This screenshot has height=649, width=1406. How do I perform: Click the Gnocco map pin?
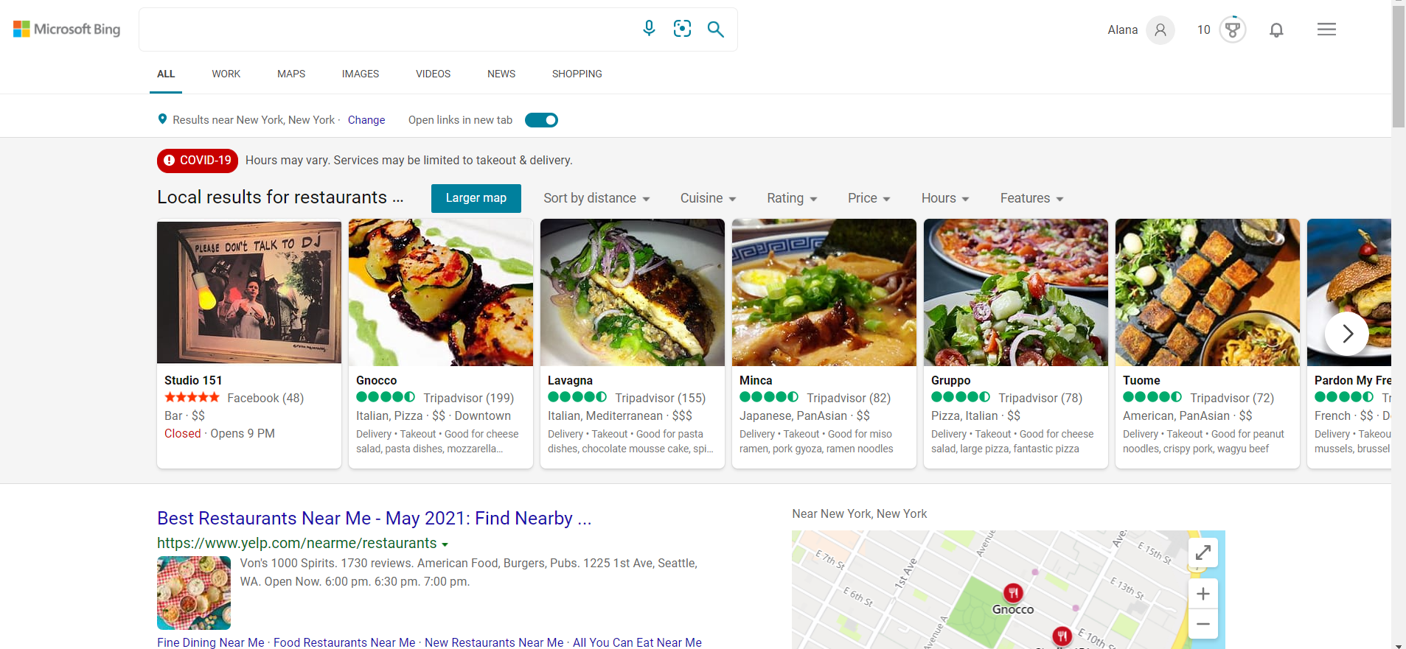click(1013, 593)
